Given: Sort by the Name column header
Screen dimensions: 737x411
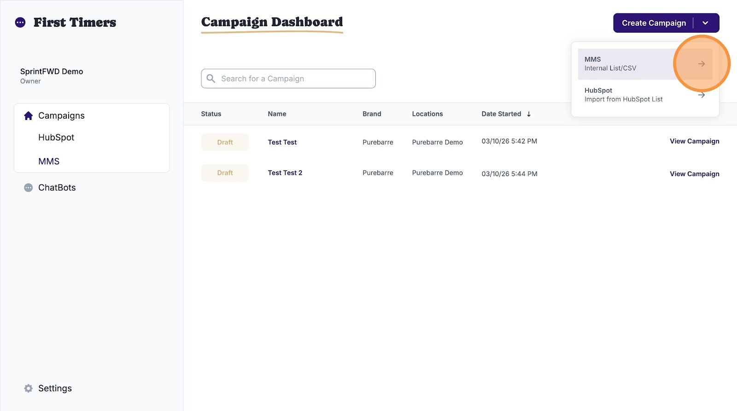Looking at the screenshot, I should [277, 114].
